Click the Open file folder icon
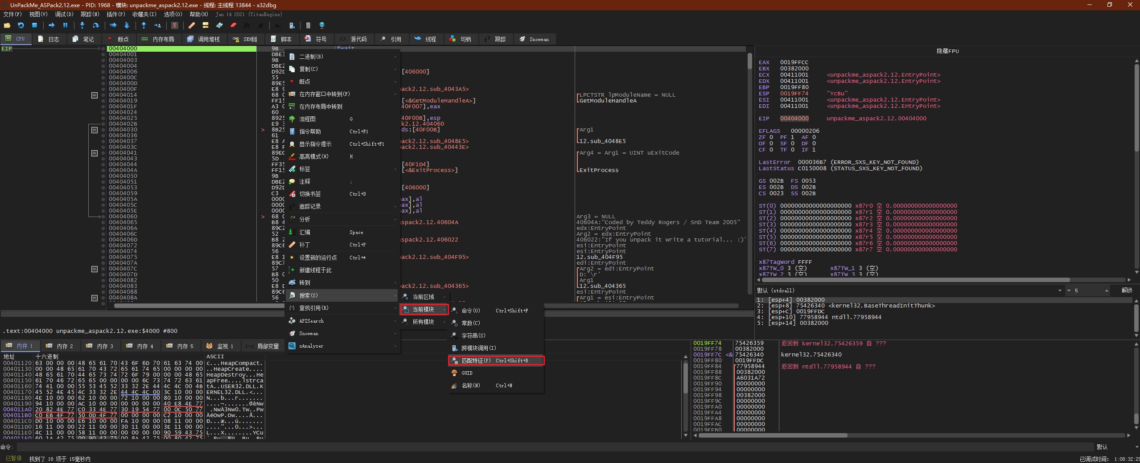The image size is (1140, 463). pos(7,25)
